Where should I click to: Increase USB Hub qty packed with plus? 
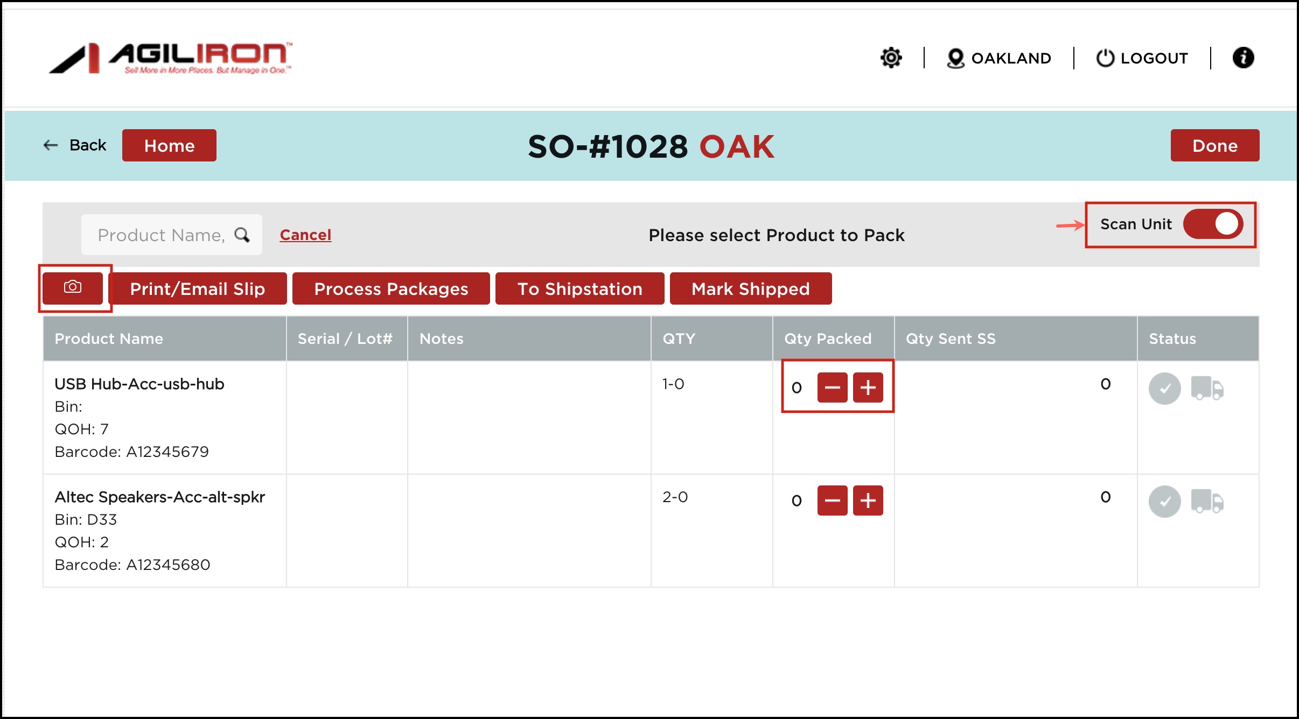tap(868, 387)
